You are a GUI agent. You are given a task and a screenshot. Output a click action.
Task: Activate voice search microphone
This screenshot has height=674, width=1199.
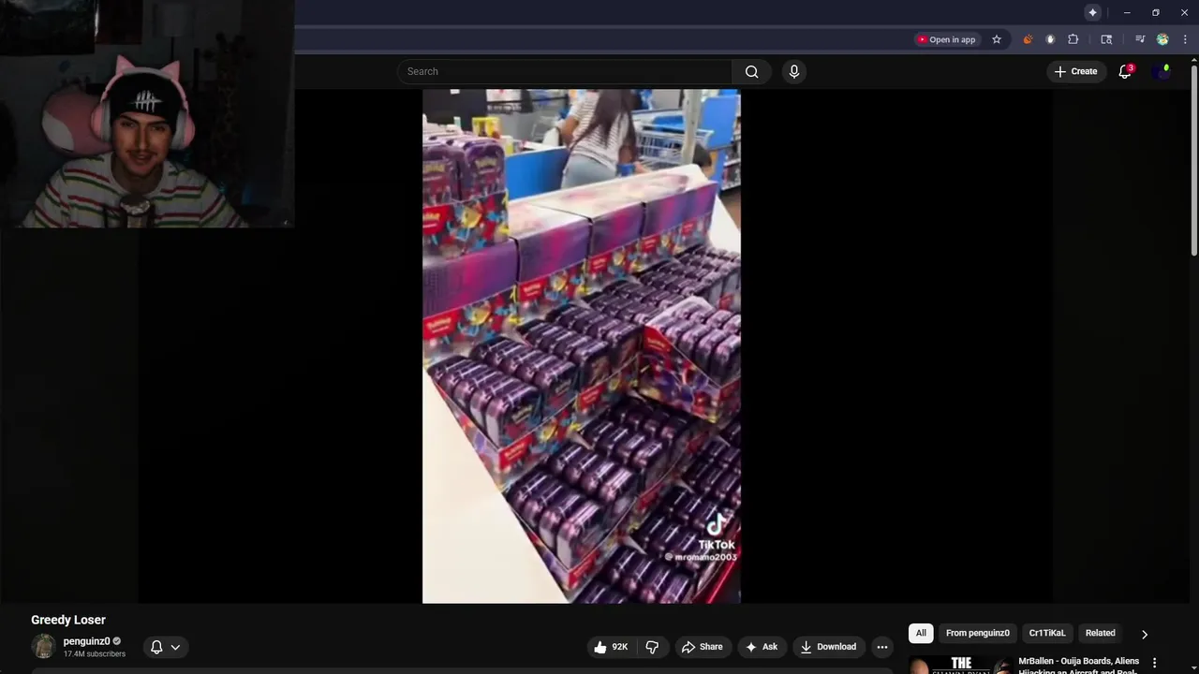pyautogui.click(x=794, y=72)
